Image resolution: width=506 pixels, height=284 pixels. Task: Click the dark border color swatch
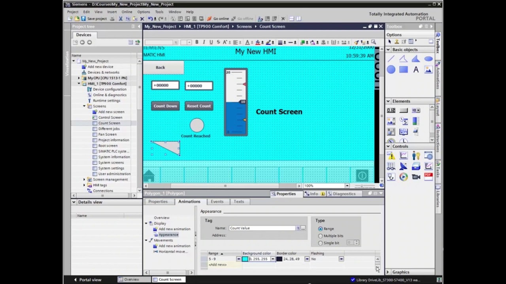(279, 259)
